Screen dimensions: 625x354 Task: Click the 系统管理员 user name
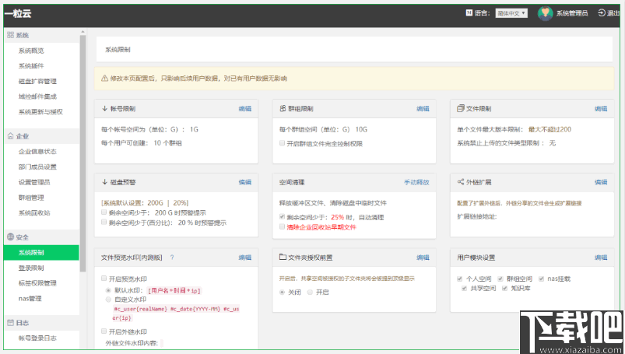coord(572,13)
